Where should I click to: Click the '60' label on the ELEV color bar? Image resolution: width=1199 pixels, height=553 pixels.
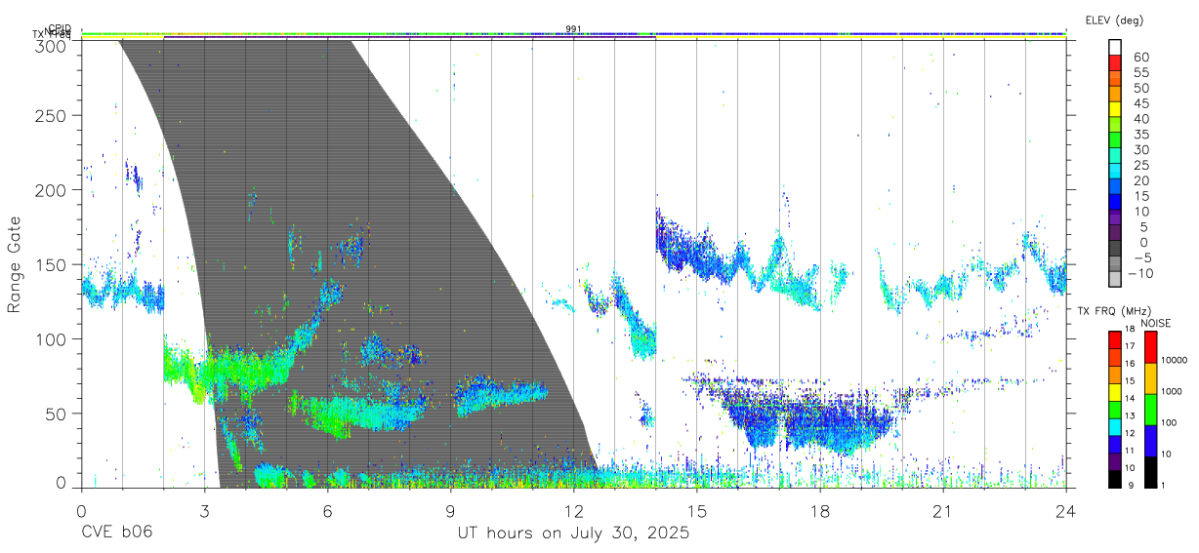[x=1140, y=57]
